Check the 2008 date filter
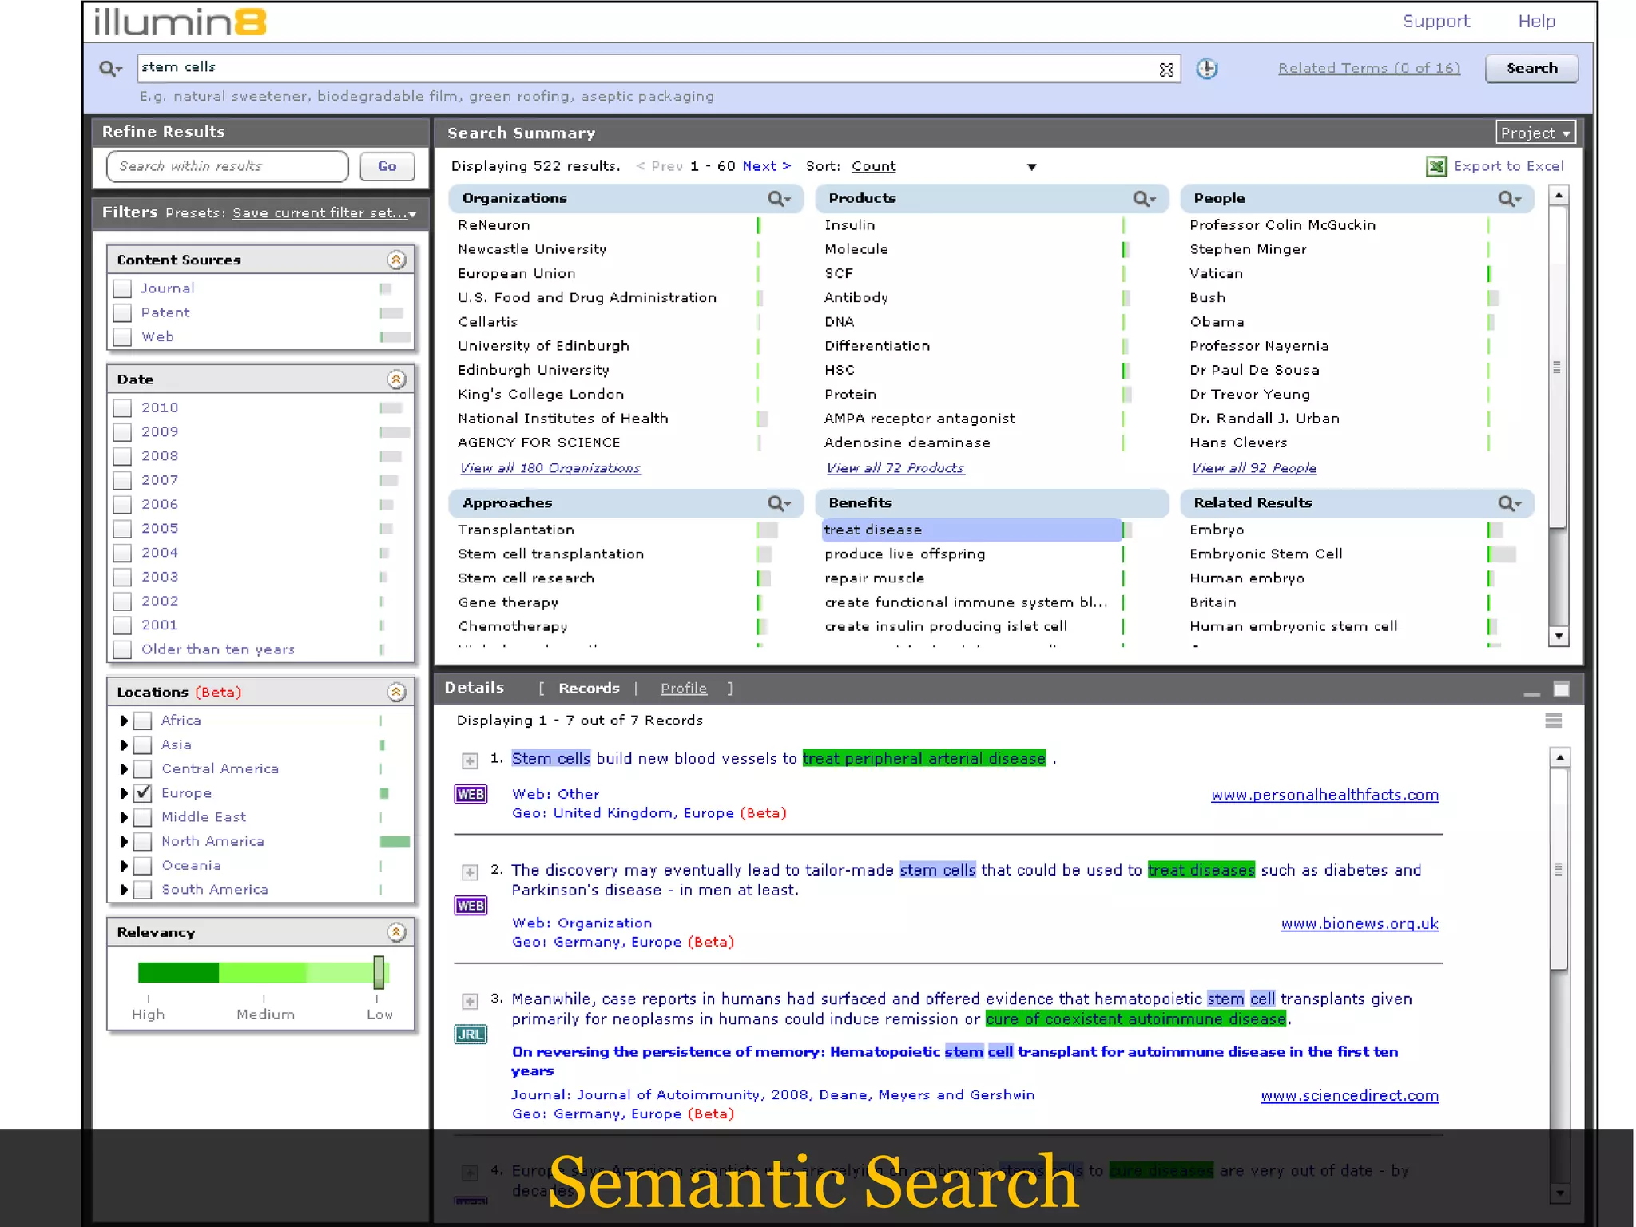The width and height of the screenshot is (1636, 1227). 122,456
